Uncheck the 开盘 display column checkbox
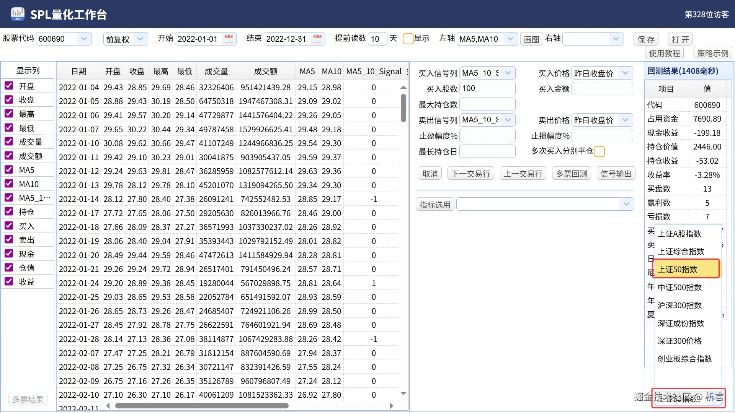735x413 pixels. coord(9,86)
